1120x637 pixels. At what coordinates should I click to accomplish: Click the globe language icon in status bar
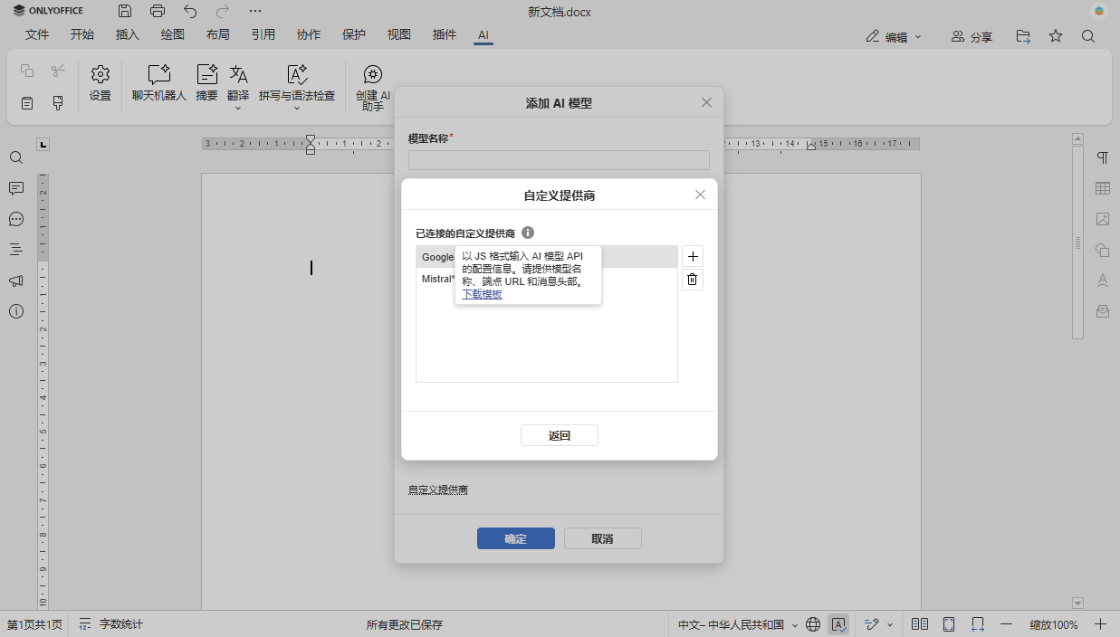tap(813, 624)
